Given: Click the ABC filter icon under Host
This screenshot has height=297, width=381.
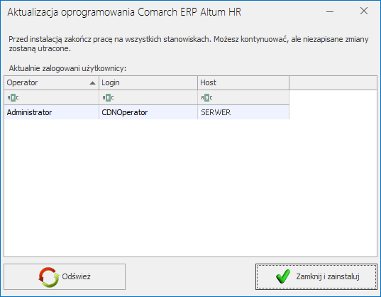Looking at the screenshot, I should click(206, 98).
